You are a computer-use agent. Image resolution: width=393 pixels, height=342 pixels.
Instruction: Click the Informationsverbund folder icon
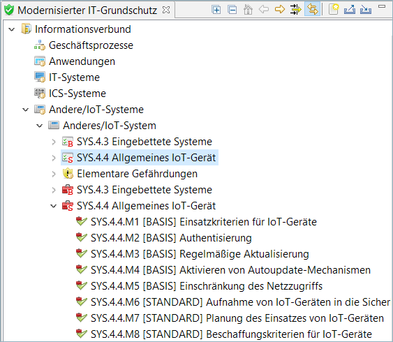[26, 29]
